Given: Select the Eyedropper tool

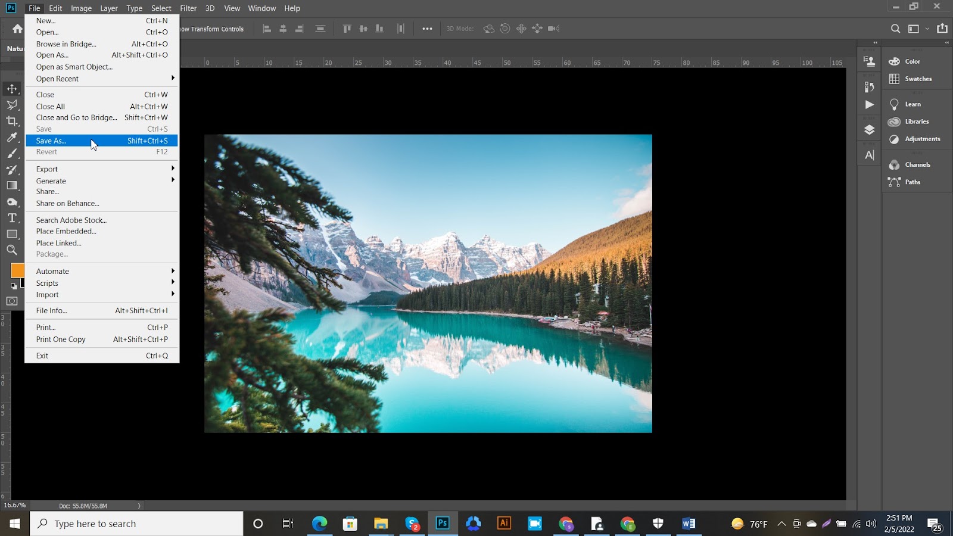Looking at the screenshot, I should tap(12, 138).
